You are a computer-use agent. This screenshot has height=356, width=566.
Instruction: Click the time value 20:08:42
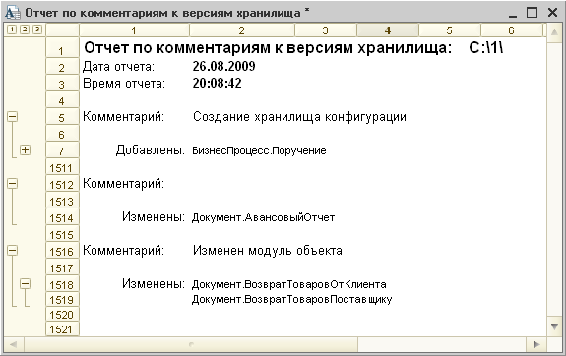pos(217,83)
